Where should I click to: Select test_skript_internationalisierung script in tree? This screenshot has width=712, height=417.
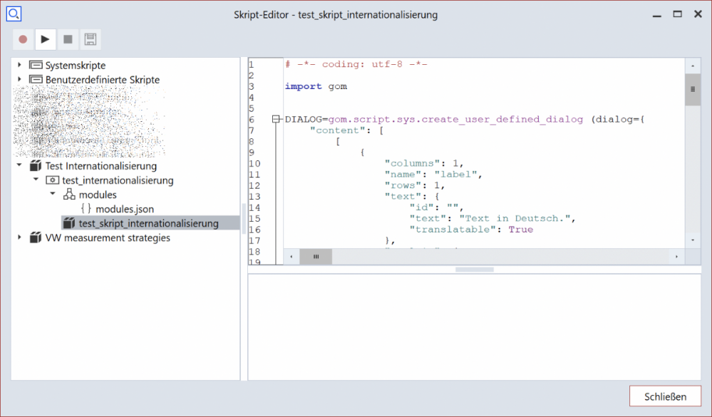(148, 224)
